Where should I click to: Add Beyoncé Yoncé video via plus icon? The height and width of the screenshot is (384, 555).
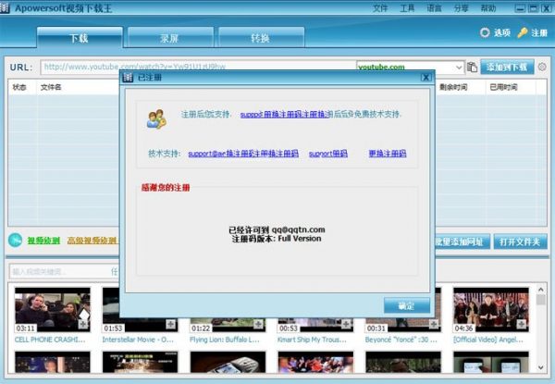point(434,324)
